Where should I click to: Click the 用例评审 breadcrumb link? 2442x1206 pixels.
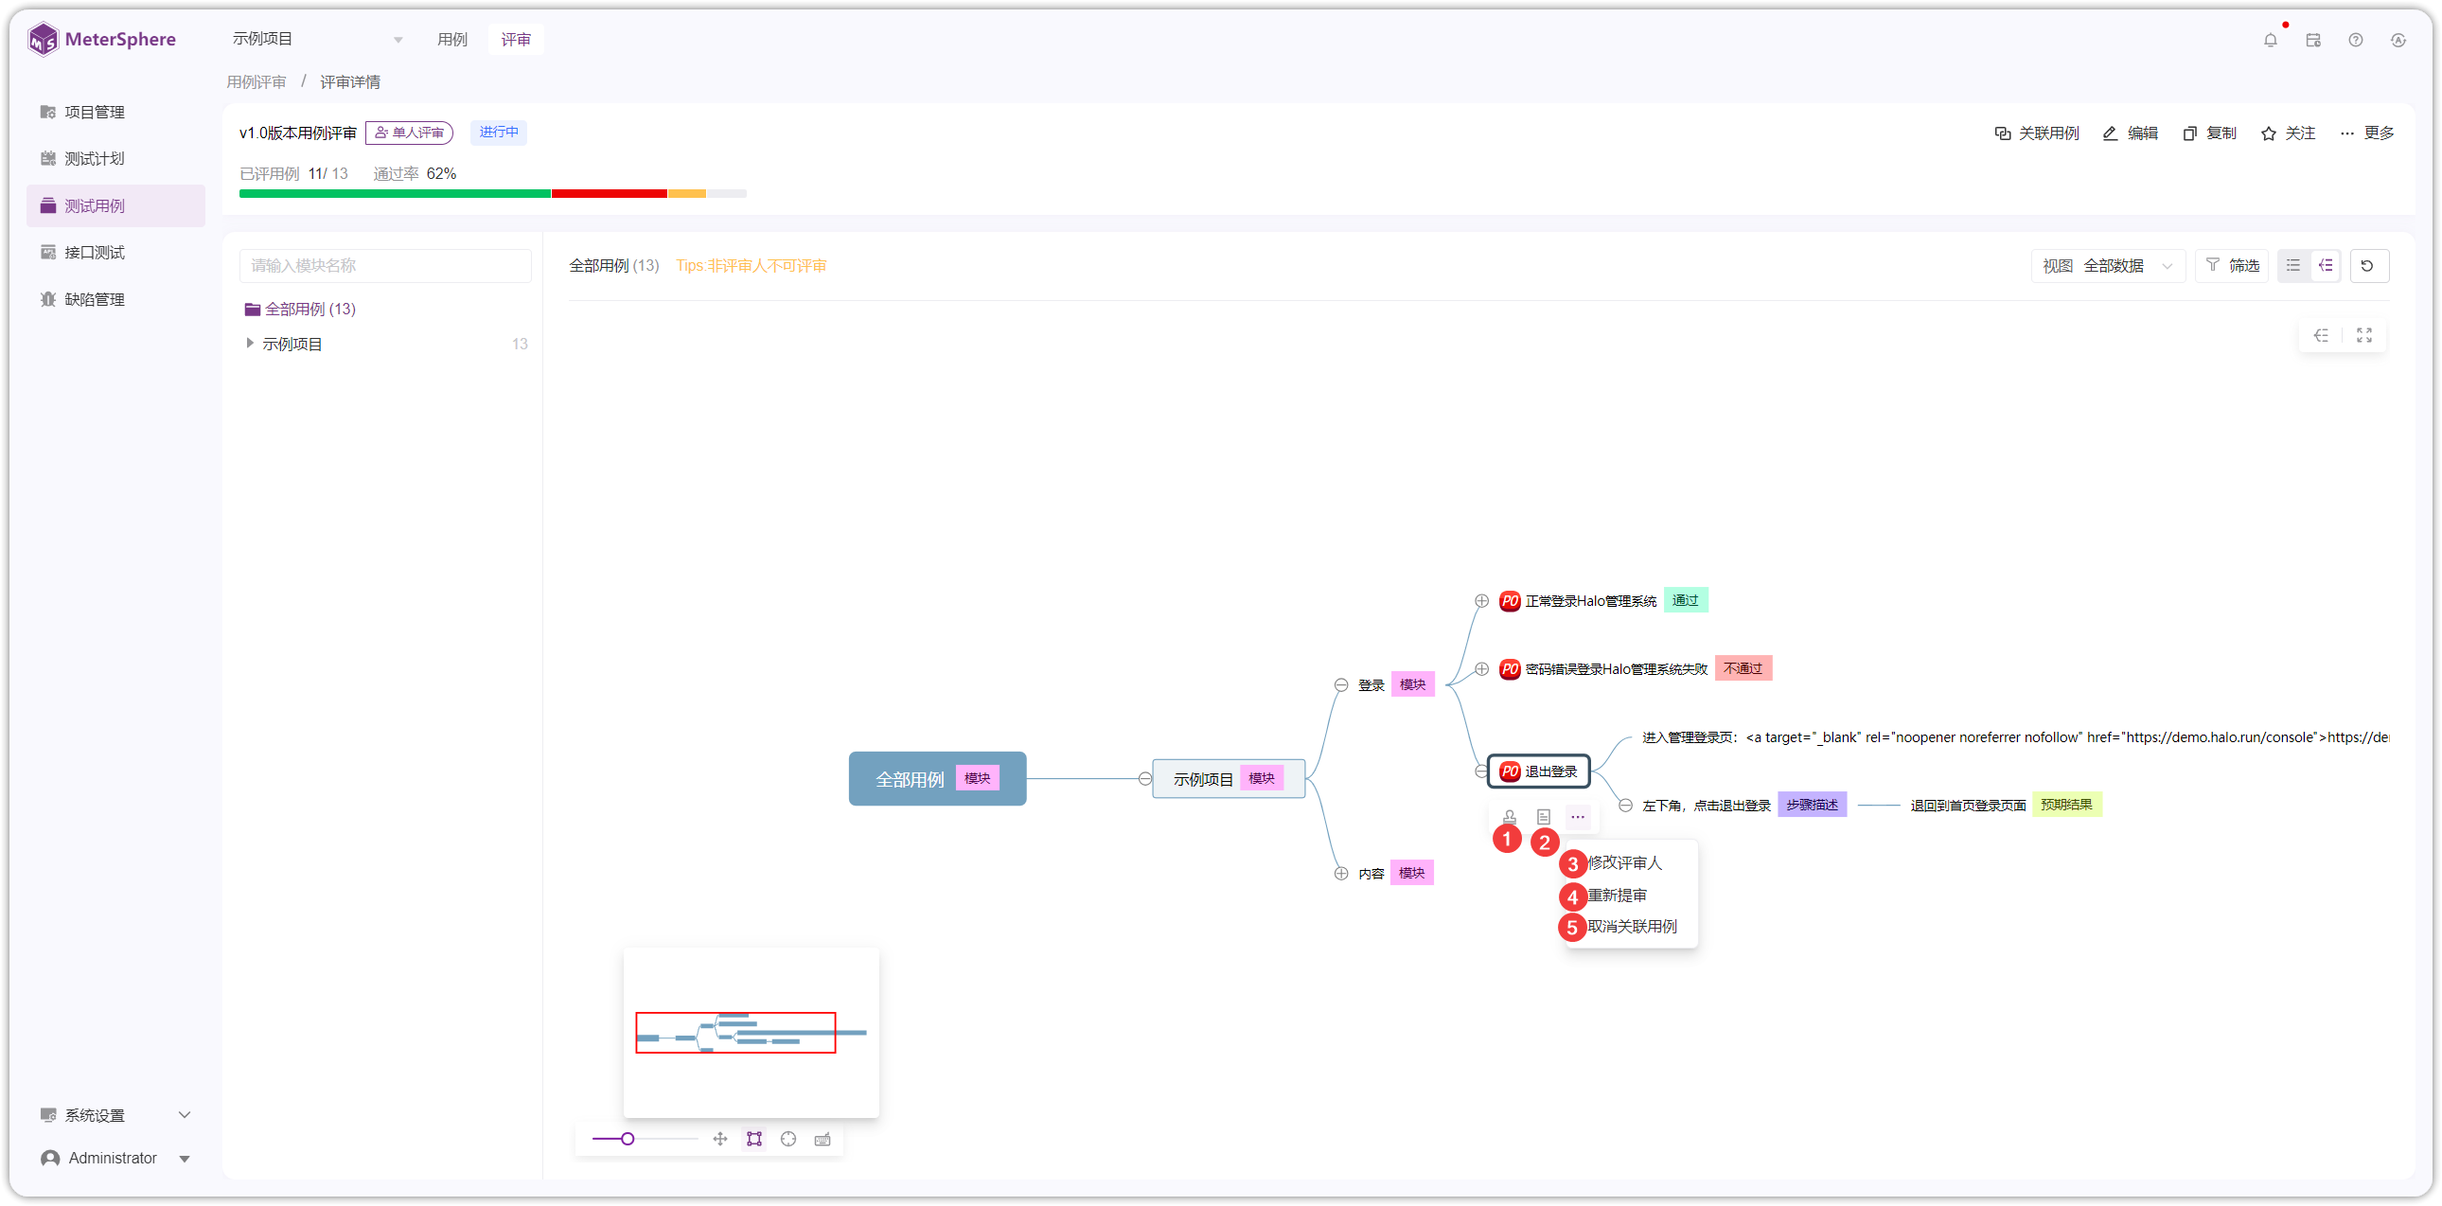(x=256, y=81)
